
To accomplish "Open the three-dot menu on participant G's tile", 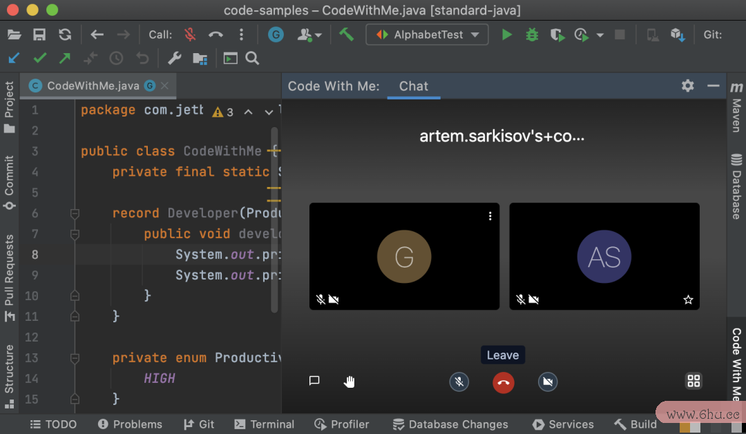I will pyautogui.click(x=490, y=215).
